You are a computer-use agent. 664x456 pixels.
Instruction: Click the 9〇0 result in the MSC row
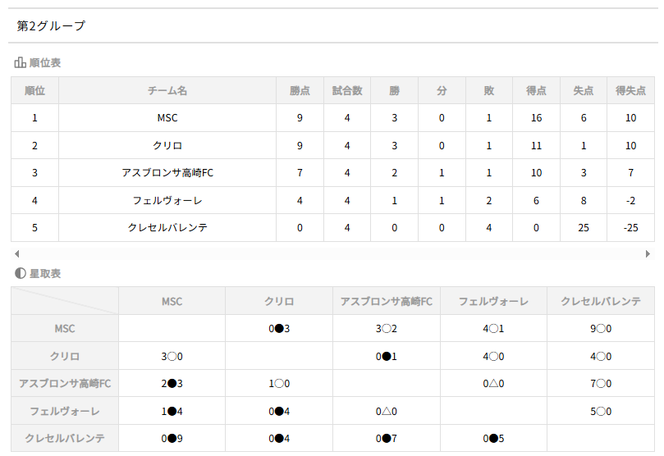601,329
